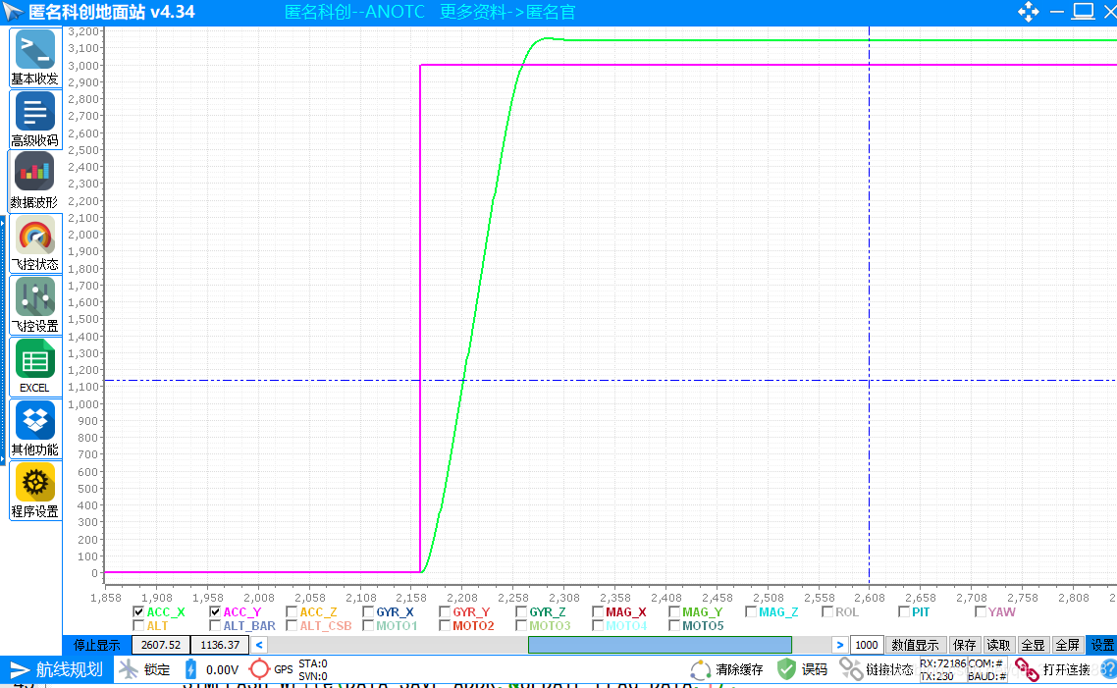
Task: Enable the PIT channel checkbox
Action: tap(904, 611)
